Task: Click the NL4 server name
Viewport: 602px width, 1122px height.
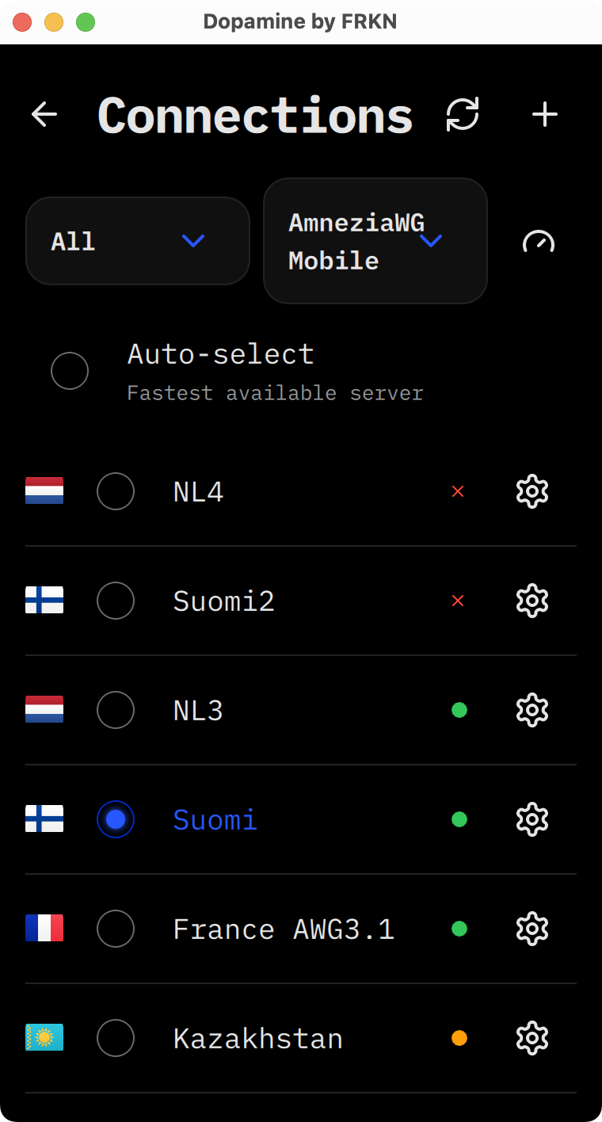Action: click(199, 492)
